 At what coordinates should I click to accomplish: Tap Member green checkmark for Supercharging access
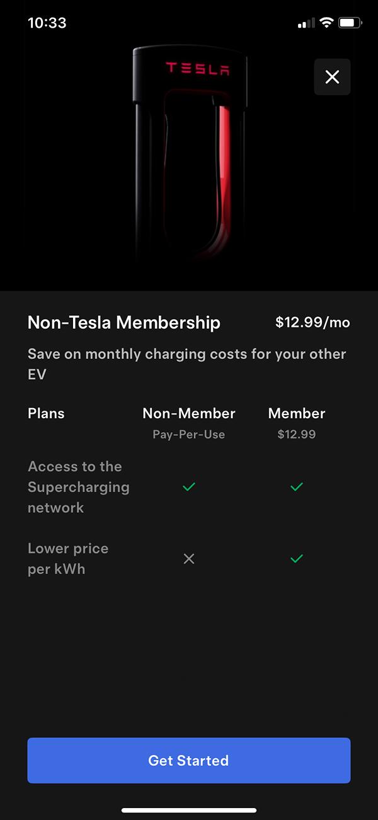click(297, 487)
